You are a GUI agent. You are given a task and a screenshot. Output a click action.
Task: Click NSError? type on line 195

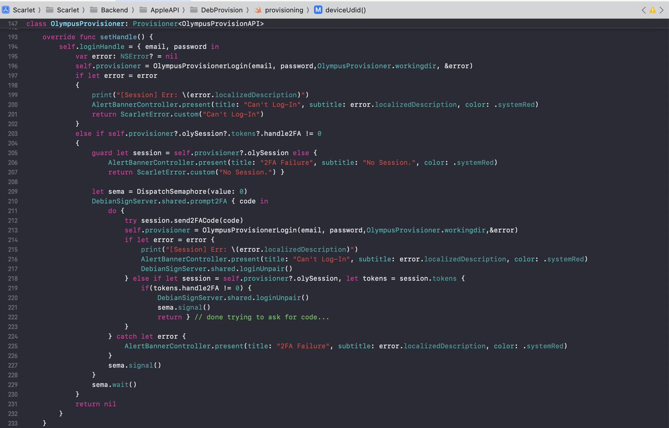point(137,56)
